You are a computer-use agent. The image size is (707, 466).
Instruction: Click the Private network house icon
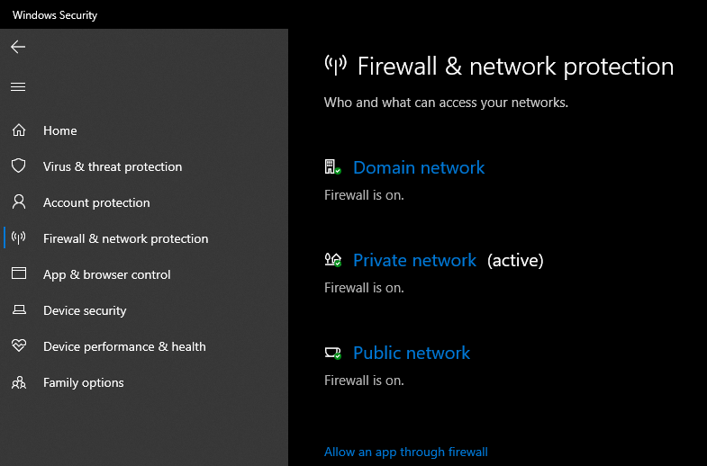(332, 260)
